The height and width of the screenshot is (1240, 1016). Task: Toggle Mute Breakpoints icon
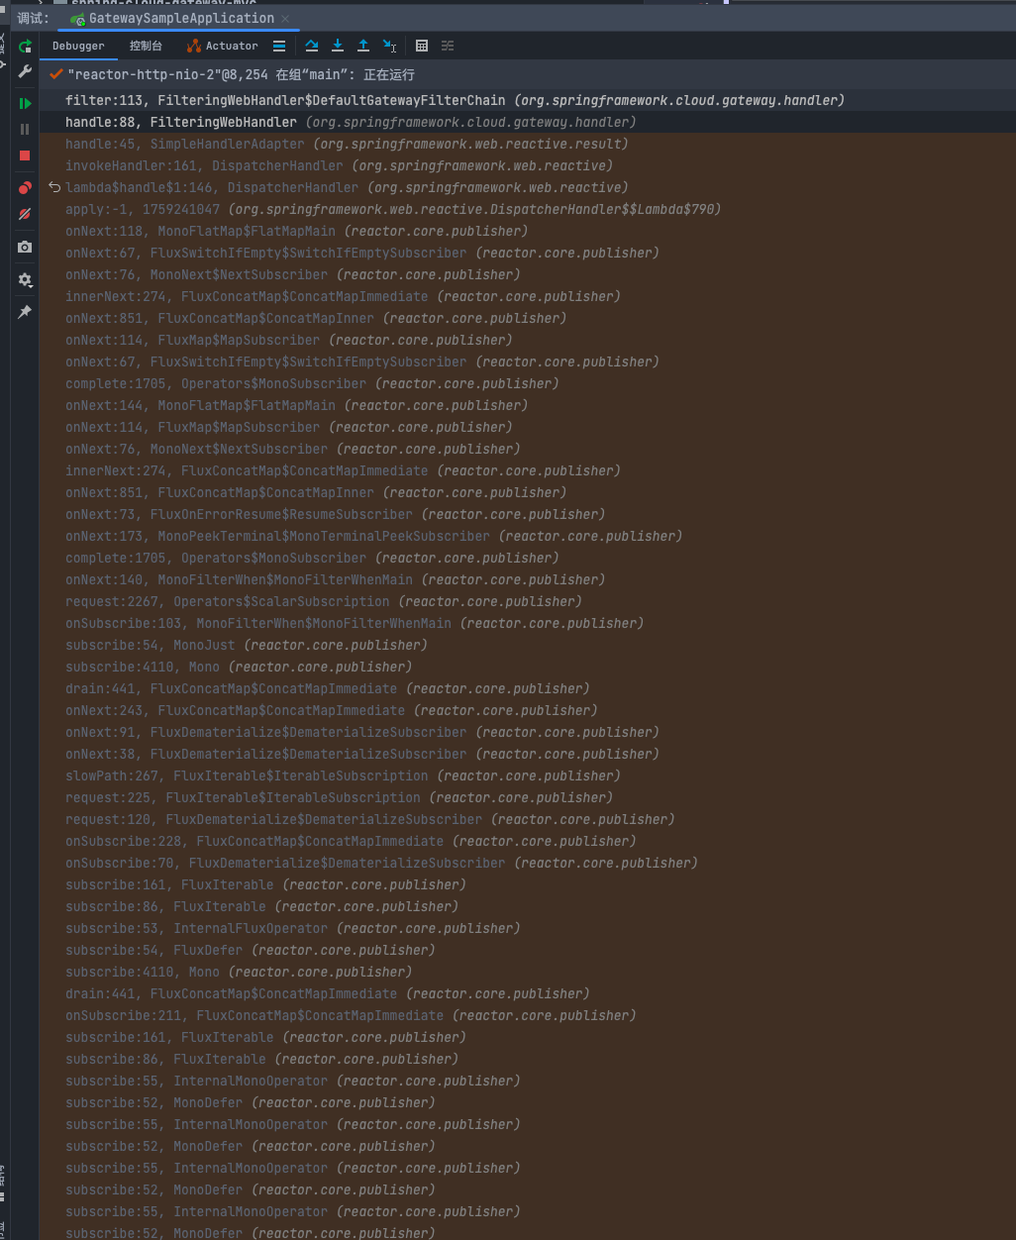[x=25, y=214]
